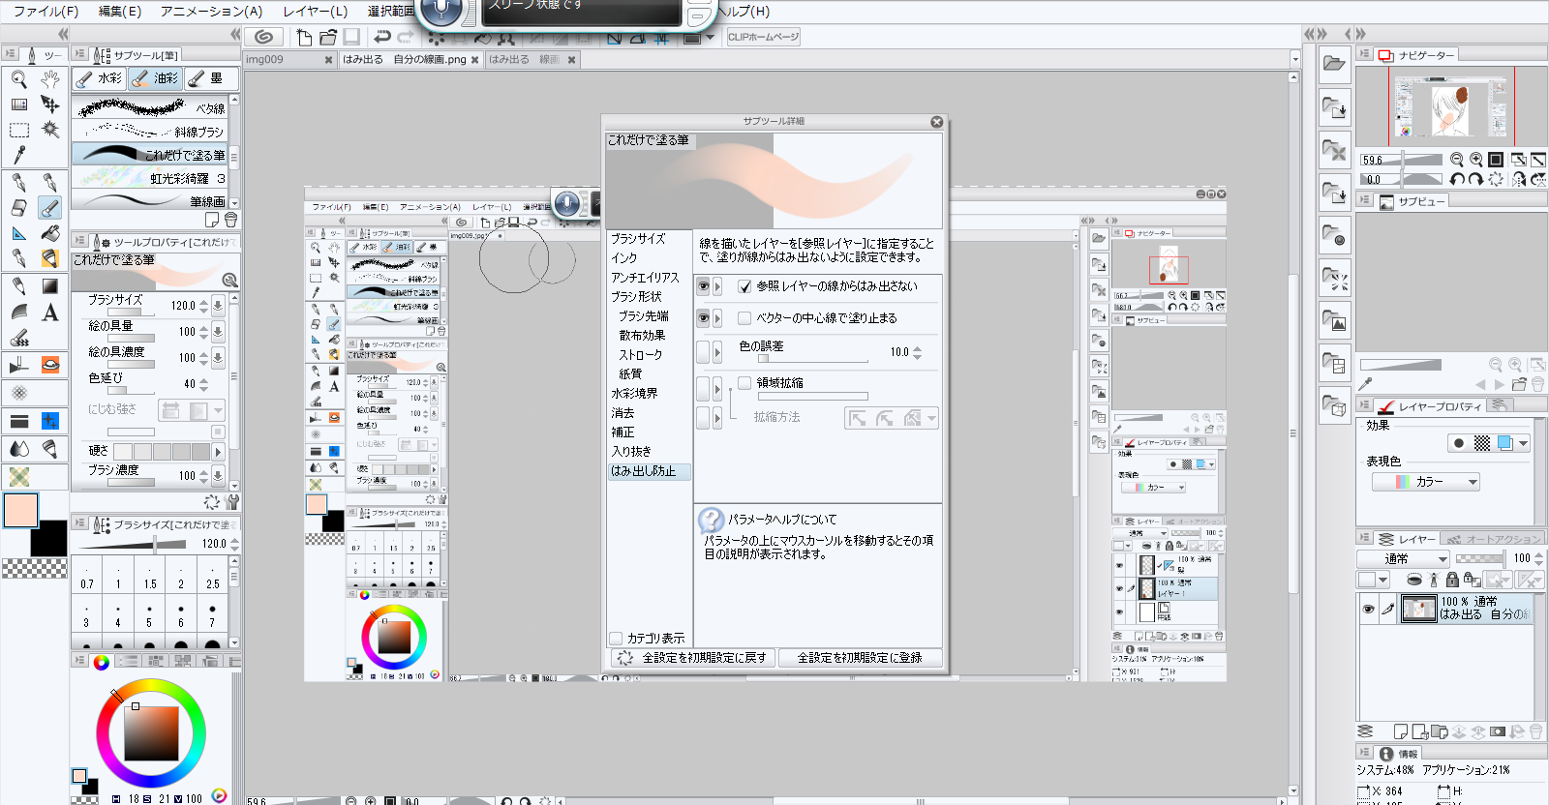Enable ベクターの中心線で塗り止まる checkbox

(744, 318)
